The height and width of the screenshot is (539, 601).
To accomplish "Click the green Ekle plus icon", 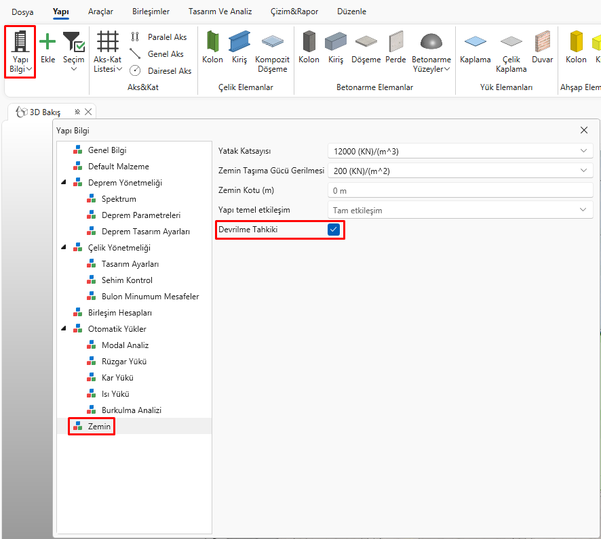I will pyautogui.click(x=47, y=43).
